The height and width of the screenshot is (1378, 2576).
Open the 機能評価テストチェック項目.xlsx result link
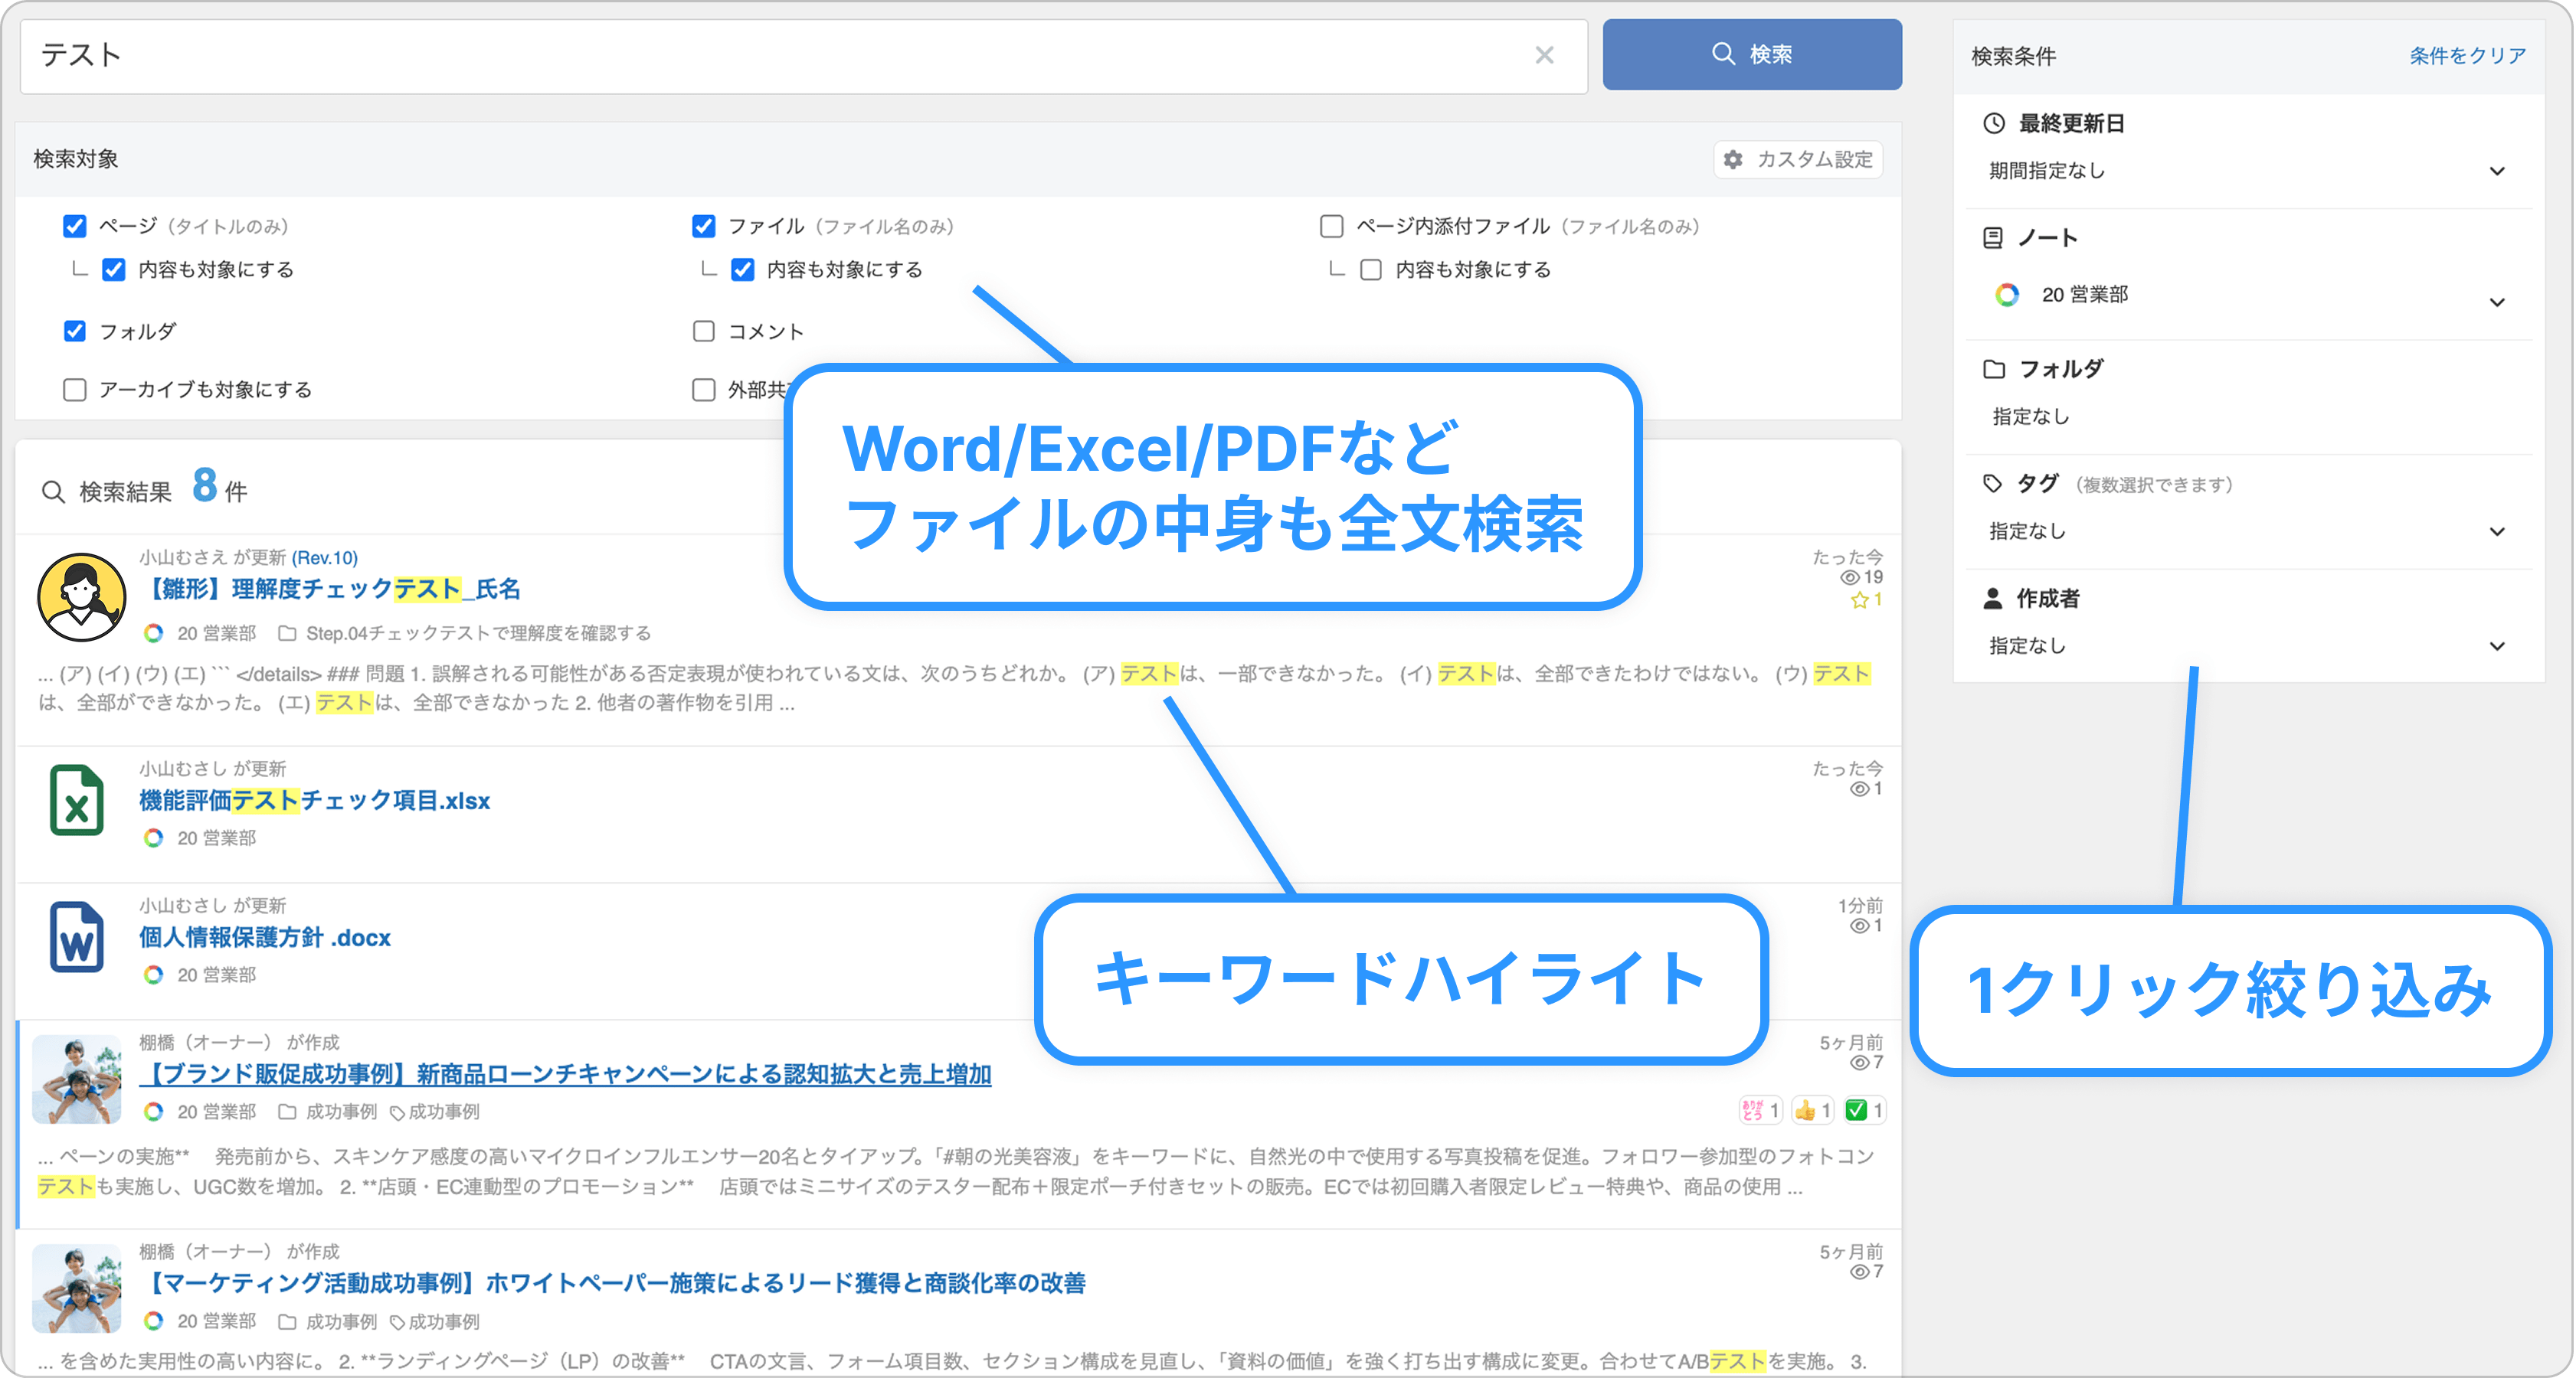click(314, 801)
